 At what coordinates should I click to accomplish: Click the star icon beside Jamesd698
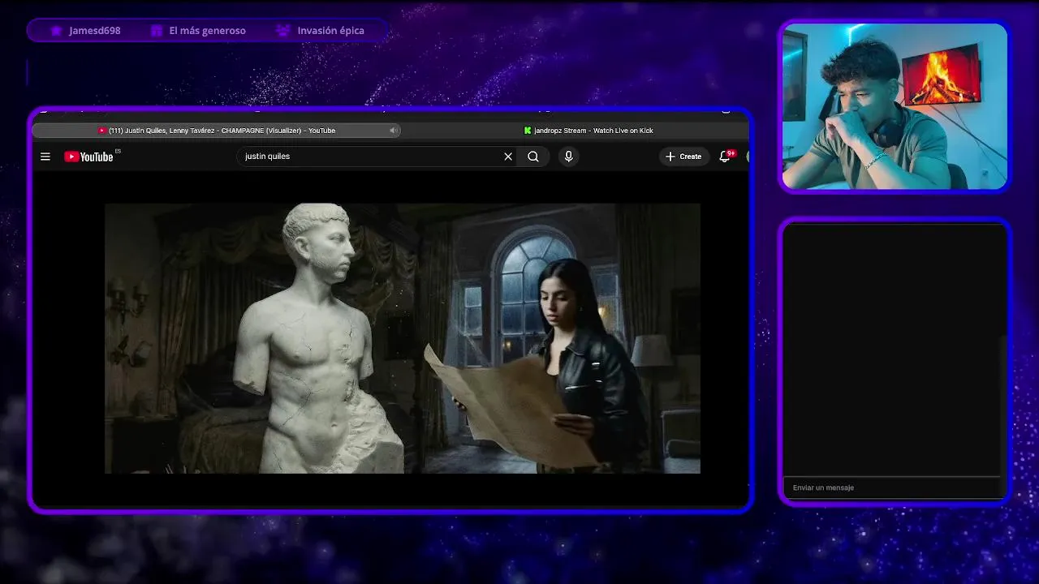(56, 31)
